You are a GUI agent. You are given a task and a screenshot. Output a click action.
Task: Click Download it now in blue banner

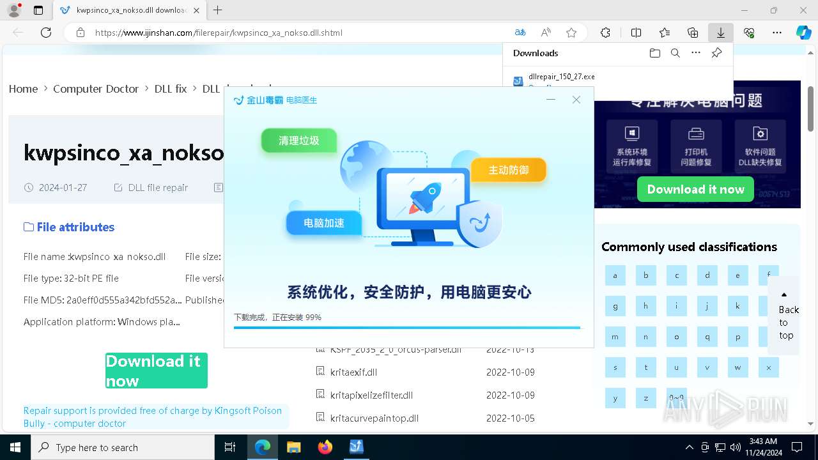coord(695,189)
